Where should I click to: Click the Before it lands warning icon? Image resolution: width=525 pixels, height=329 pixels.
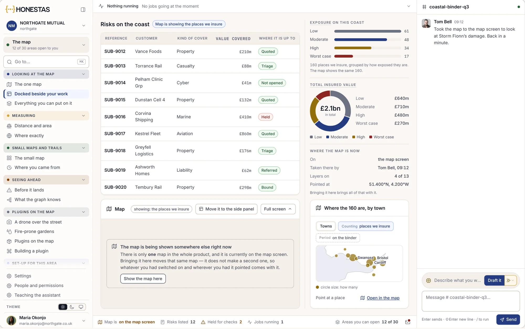9,190
